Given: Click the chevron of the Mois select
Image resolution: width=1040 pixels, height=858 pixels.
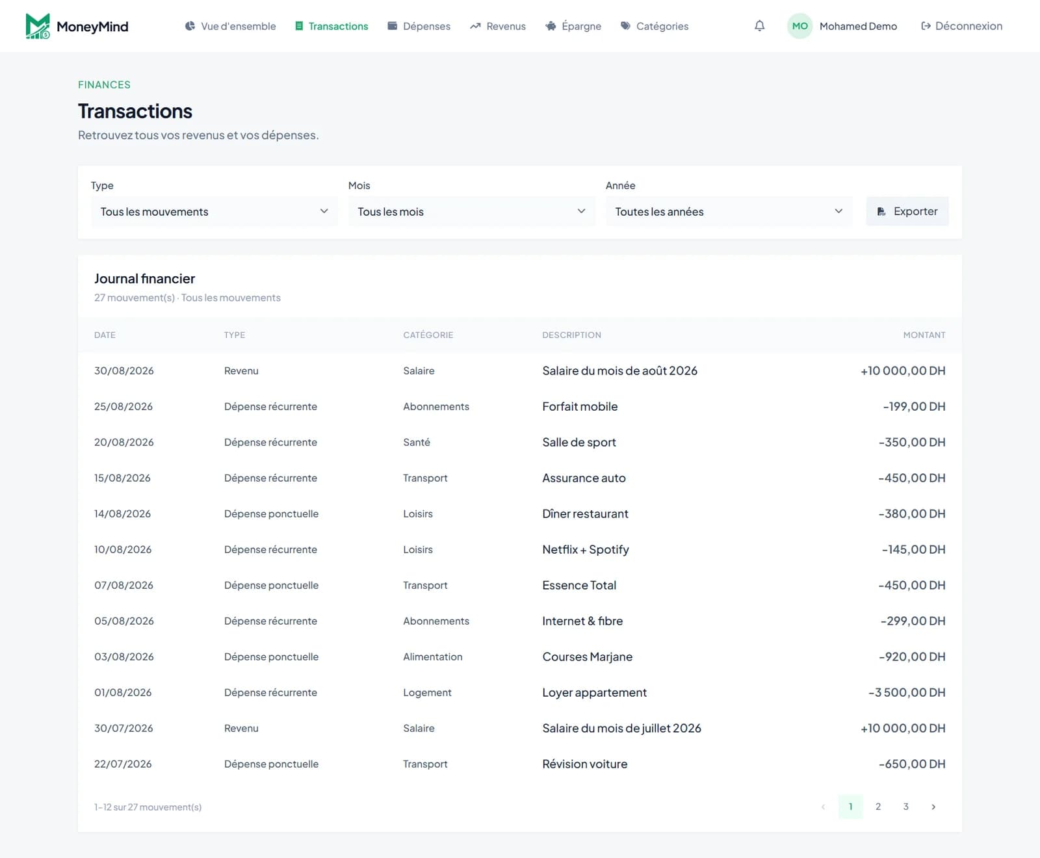Looking at the screenshot, I should (x=581, y=211).
